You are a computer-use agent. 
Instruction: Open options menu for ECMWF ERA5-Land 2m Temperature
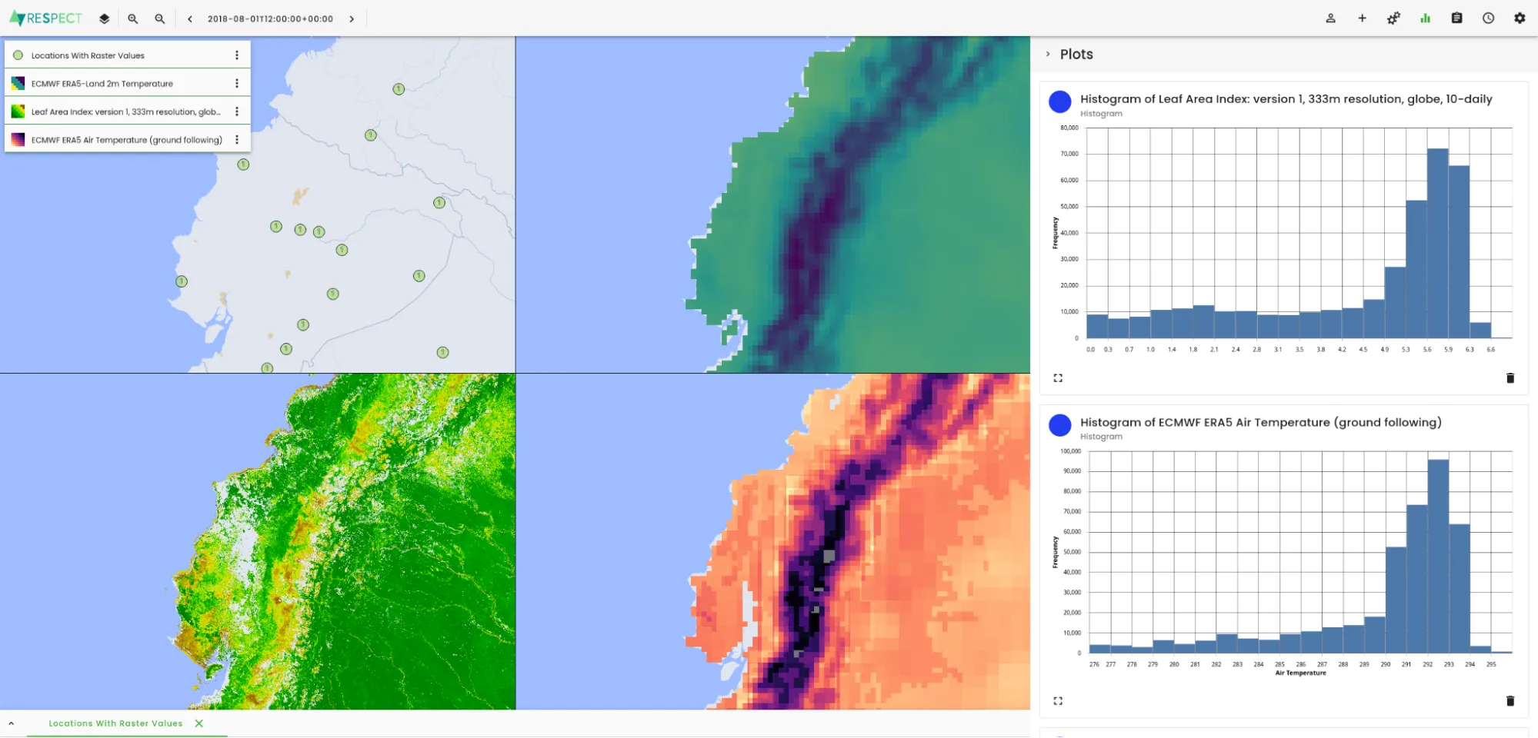click(237, 84)
